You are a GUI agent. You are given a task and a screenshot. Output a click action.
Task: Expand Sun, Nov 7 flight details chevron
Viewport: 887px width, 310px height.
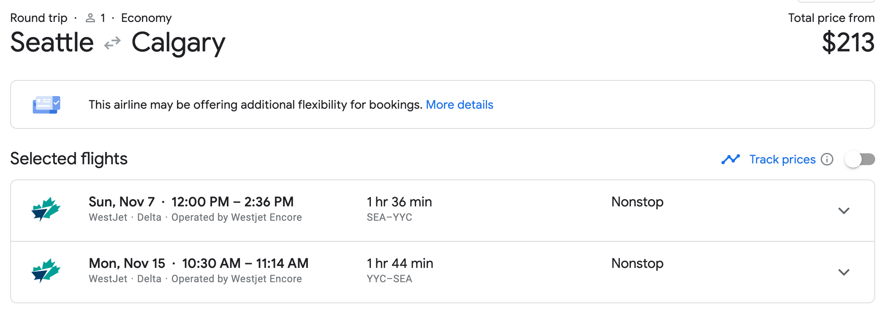843,211
